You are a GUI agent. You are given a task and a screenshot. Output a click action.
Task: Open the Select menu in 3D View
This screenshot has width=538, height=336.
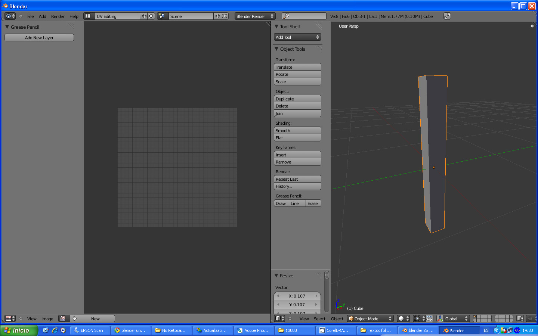[x=319, y=319]
